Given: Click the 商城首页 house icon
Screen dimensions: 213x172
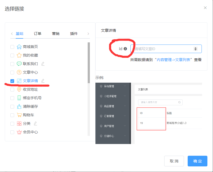Looking at the screenshot, I should tap(19, 47).
